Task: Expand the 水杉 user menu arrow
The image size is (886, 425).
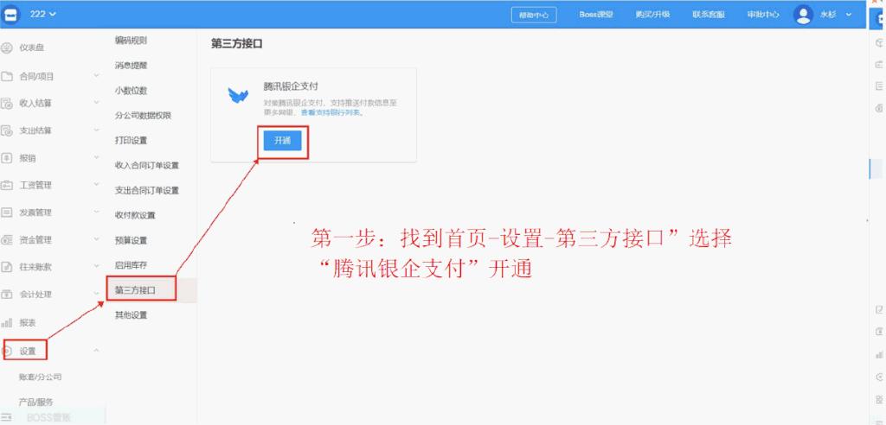Action: point(848,16)
